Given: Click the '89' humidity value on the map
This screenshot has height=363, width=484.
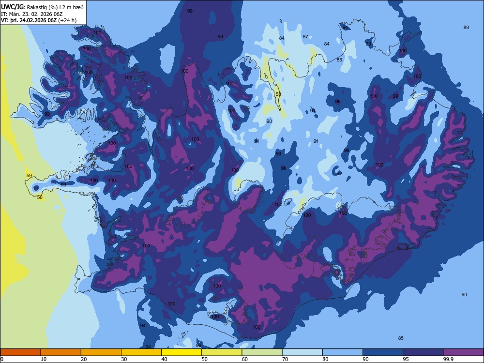Looking at the screenshot, I should pyautogui.click(x=466, y=28).
